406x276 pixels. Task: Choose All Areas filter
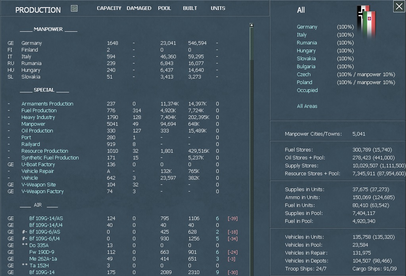pyautogui.click(x=307, y=106)
